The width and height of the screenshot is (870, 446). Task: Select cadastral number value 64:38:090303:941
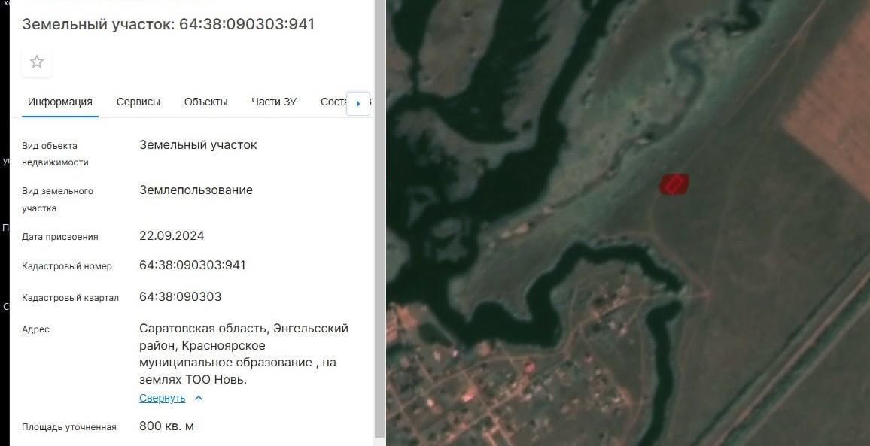192,265
